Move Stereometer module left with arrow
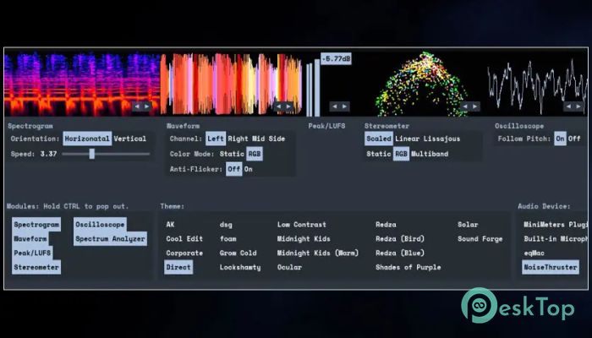This screenshot has width=592, height=338. pos(465,106)
